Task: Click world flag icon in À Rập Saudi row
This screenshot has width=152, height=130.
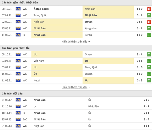Action: (18, 9)
